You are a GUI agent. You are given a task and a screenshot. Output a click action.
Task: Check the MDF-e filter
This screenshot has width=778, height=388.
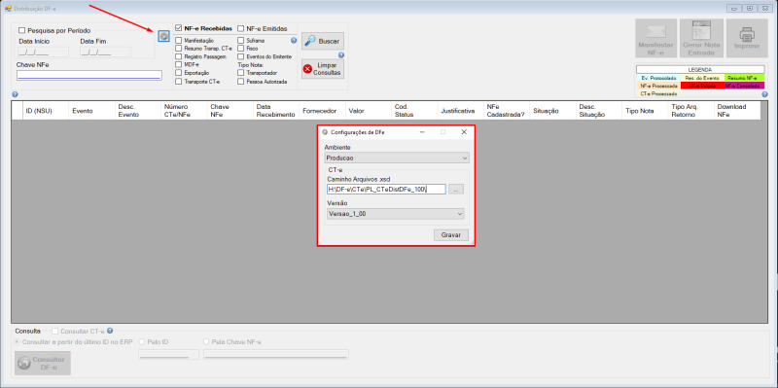pyautogui.click(x=179, y=64)
